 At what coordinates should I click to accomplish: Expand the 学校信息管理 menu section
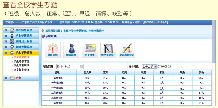[x=6, y=30]
